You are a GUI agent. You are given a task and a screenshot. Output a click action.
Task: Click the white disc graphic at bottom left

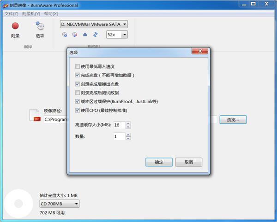[18, 204]
